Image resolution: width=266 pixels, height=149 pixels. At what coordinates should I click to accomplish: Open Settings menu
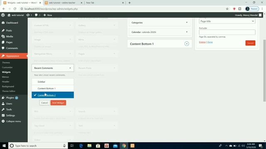pos(10,115)
